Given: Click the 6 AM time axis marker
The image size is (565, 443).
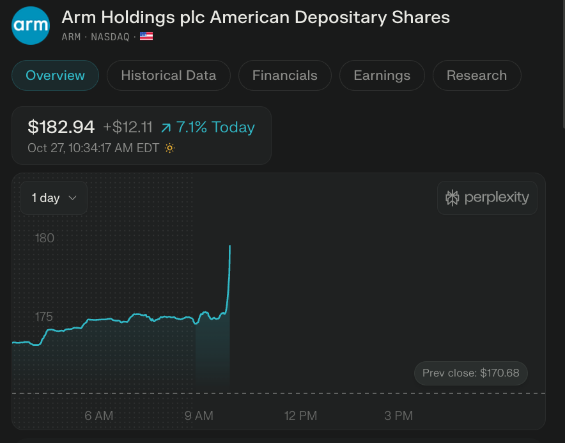Looking at the screenshot, I should [98, 416].
